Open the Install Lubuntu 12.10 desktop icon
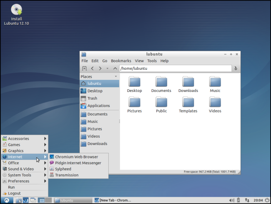This screenshot has width=271, height=204. 16,15
